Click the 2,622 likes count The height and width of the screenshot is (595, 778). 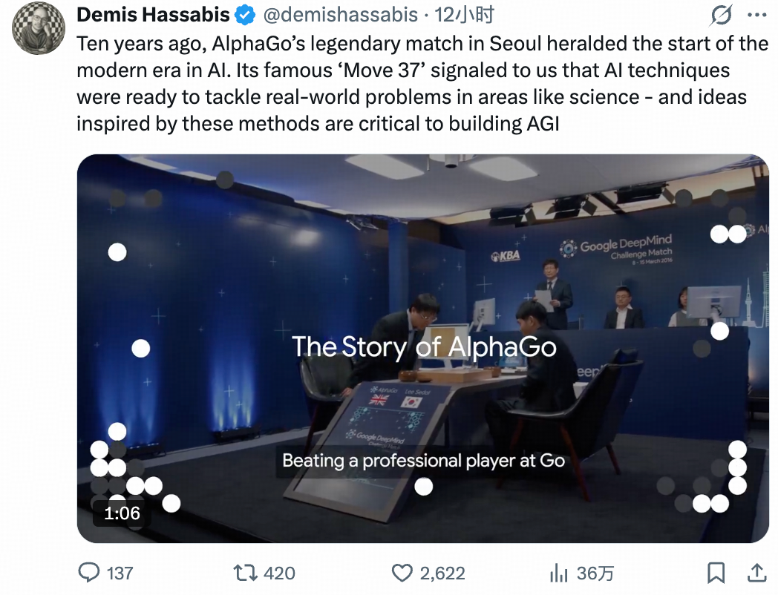click(x=442, y=573)
